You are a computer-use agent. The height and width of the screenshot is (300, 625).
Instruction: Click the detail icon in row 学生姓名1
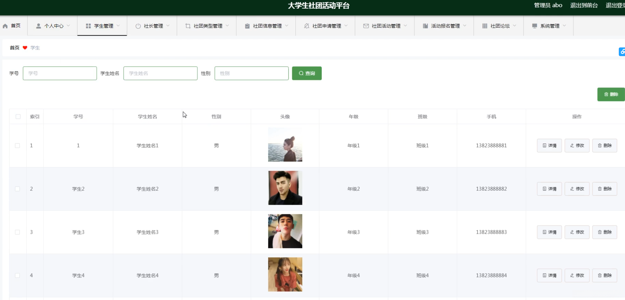(544, 146)
